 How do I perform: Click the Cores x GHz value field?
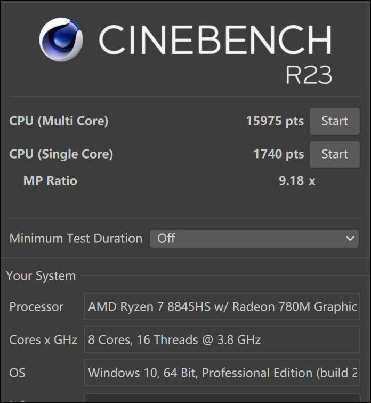click(221, 340)
